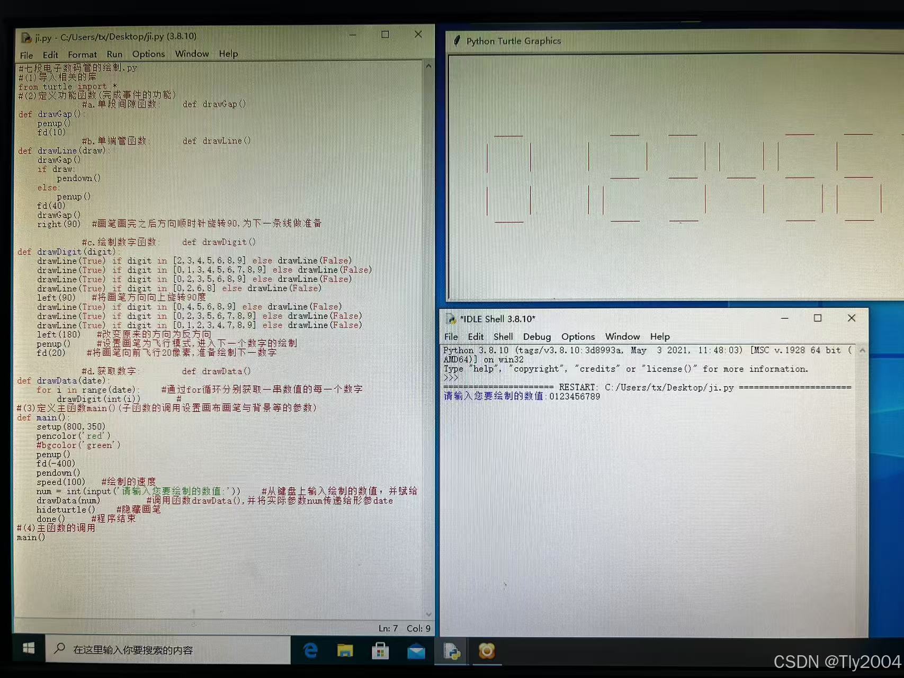Click the "#bgcolor('green')" comment line

(x=78, y=445)
